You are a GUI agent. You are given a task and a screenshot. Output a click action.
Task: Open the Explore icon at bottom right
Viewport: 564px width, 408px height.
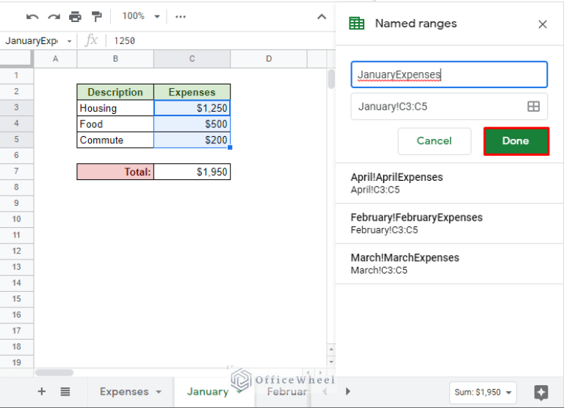[x=541, y=392]
